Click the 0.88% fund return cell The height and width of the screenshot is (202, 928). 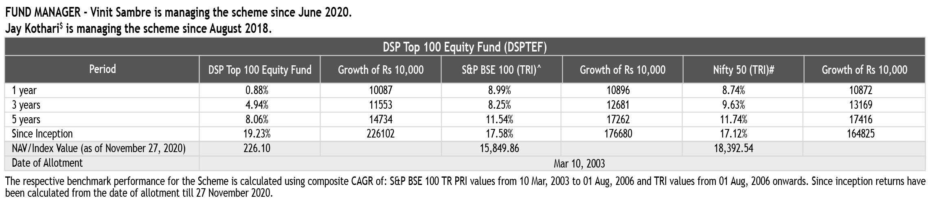257,90
